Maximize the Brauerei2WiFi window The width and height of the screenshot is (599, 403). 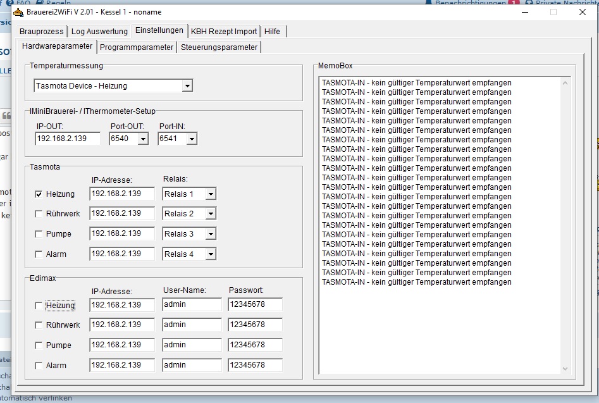553,12
